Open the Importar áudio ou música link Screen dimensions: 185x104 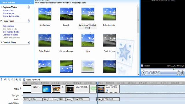tap(11, 16)
